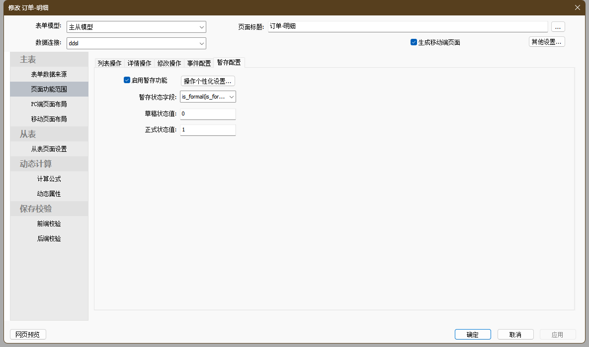
Task: Click 网页预览 to preview the page
Action: 28,335
